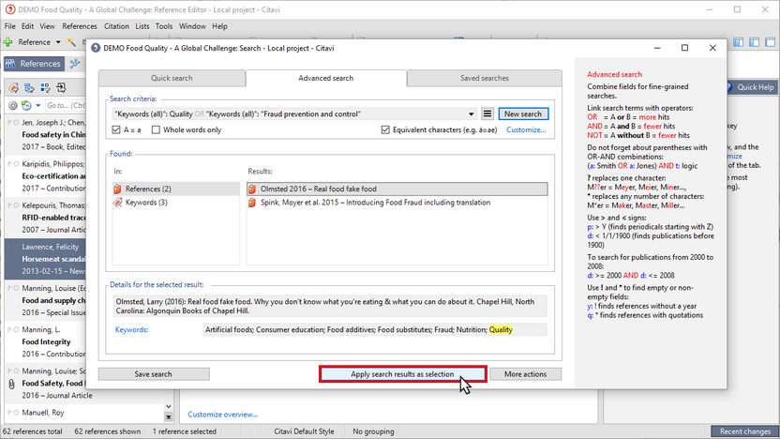
Task: Click the highlighted Quality keyword in details
Action: pyautogui.click(x=501, y=329)
